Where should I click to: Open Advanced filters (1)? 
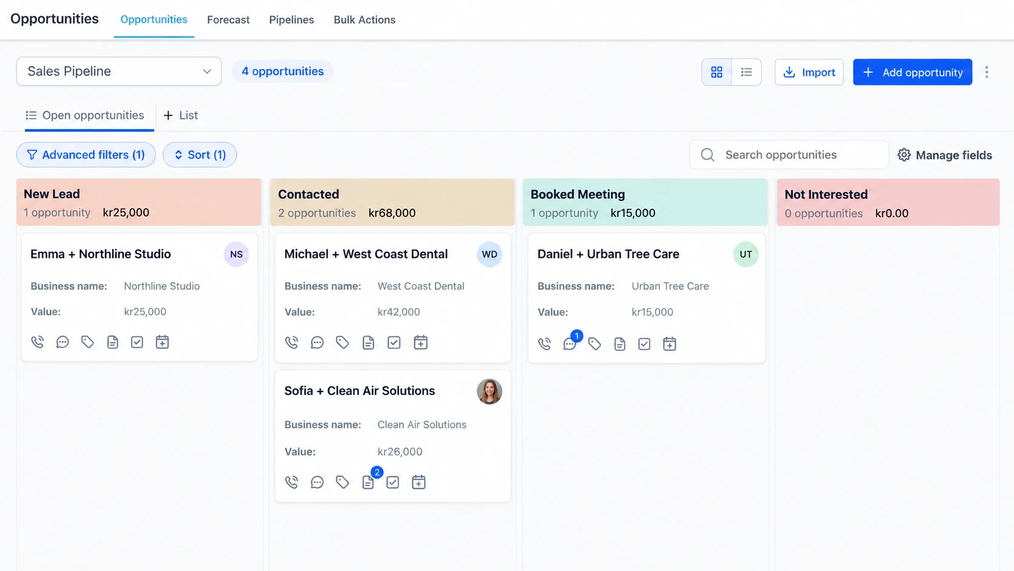[86, 155]
